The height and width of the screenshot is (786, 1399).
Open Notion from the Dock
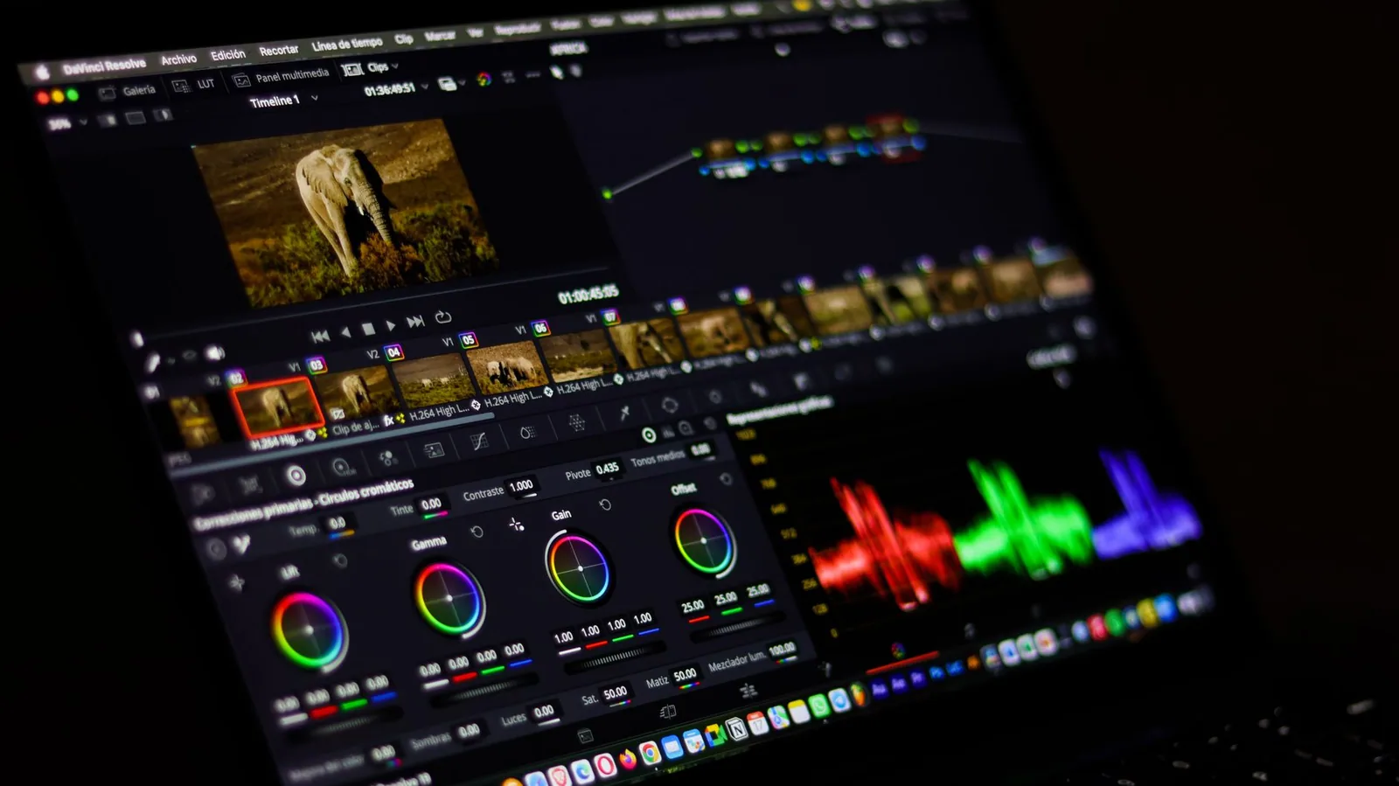coord(736,728)
